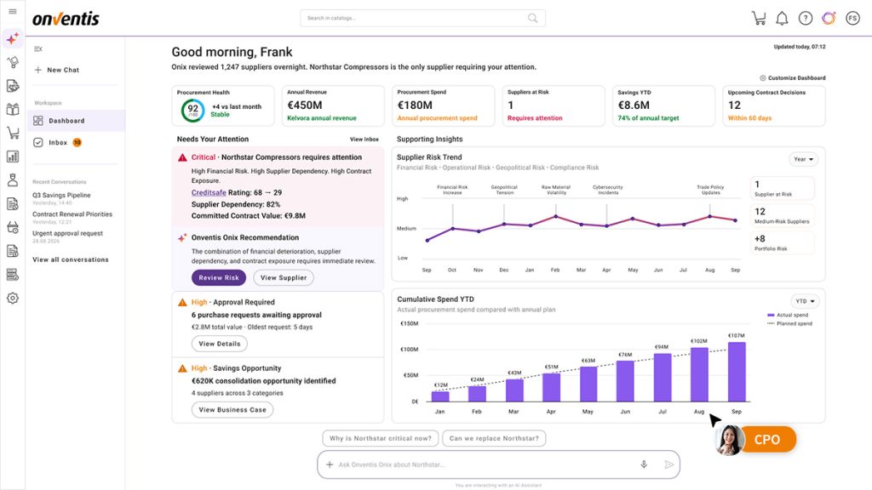Click the '12 Medium-Risk Suppliers' tile

coord(782,215)
